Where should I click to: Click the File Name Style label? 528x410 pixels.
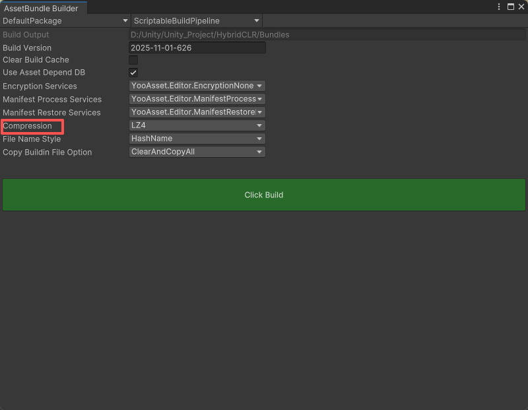pos(32,139)
